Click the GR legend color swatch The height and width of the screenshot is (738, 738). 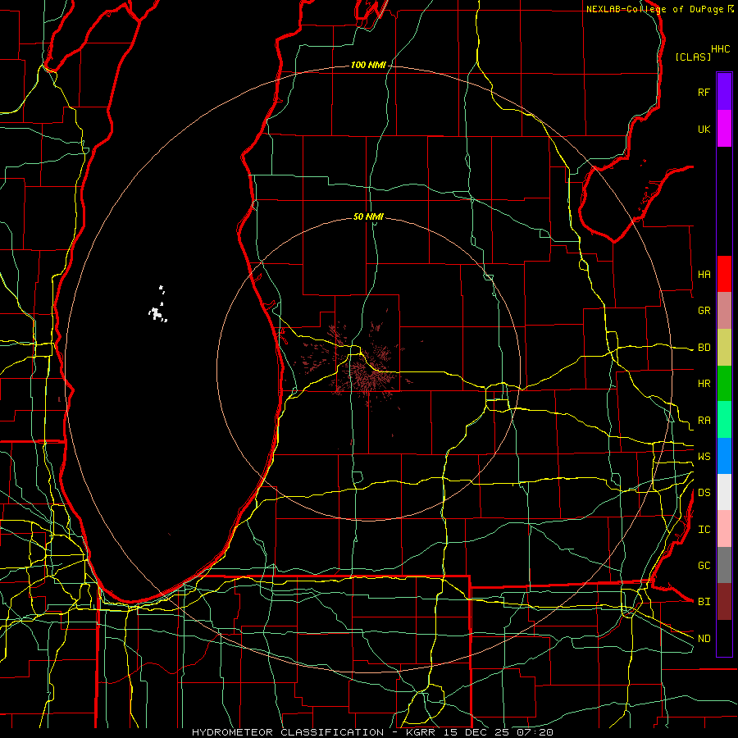[724, 311]
